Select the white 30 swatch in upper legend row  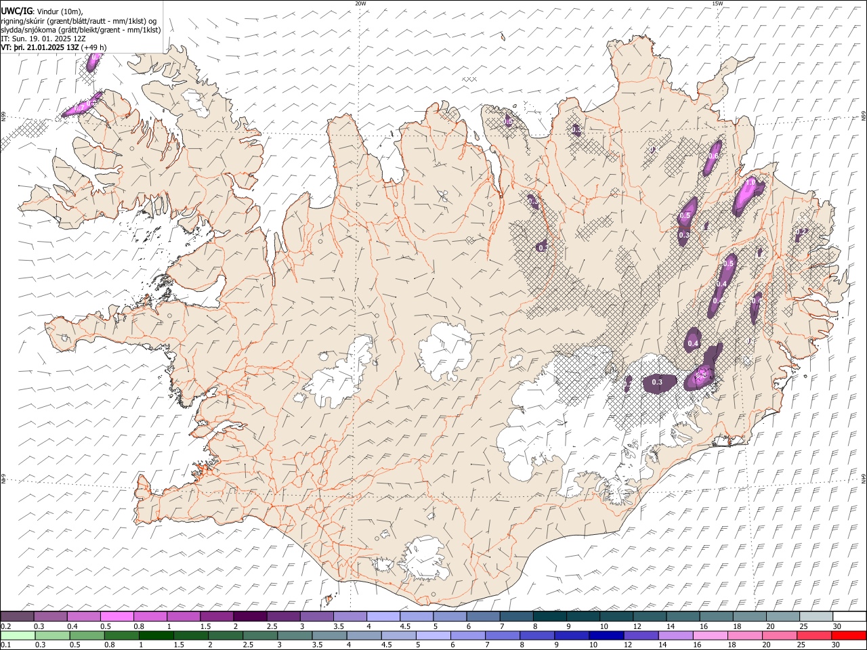point(849,616)
